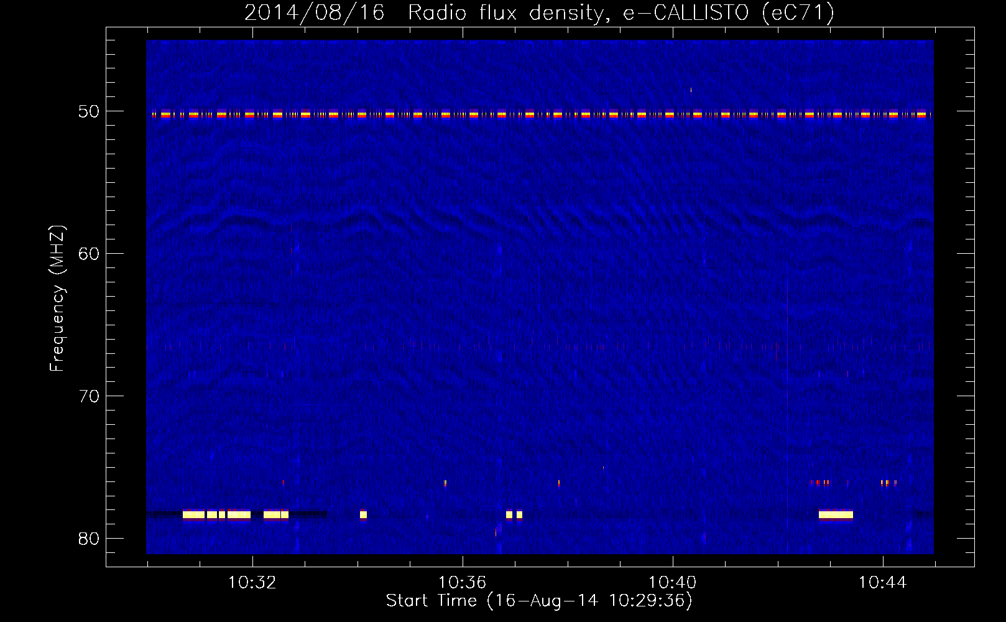Click the 'Start Time (16-Aug-14 10:29:36)' label
Screen dimensions: 1006x622
tap(539, 601)
